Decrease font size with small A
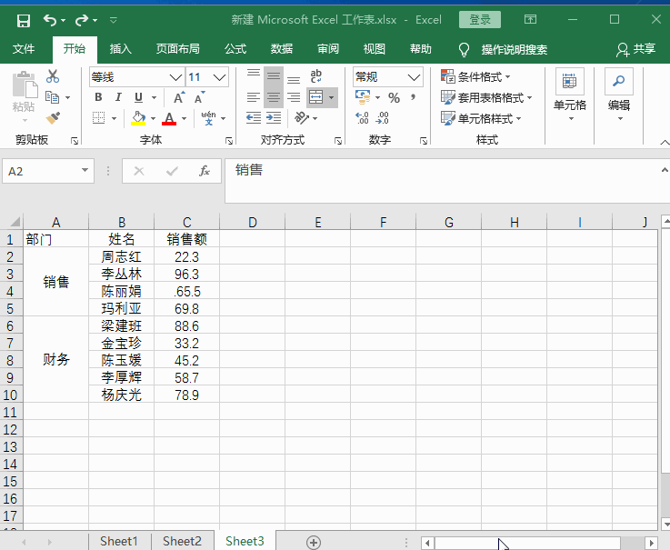Screen dimensions: 670x550 [200, 97]
